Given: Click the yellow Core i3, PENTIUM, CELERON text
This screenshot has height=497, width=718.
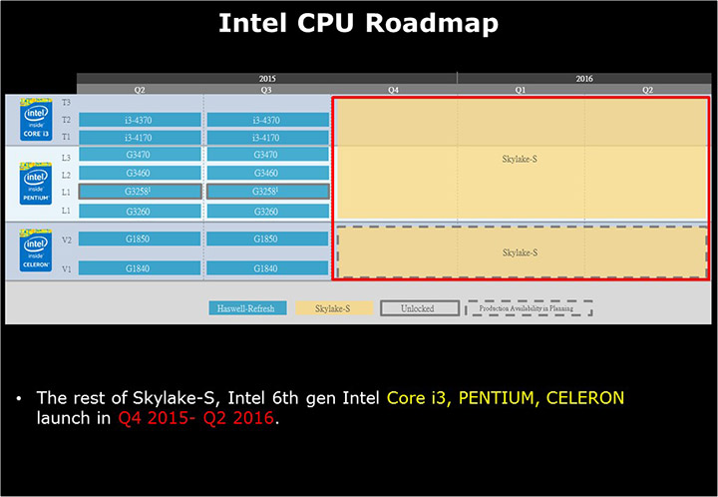Looking at the screenshot, I should (x=505, y=397).
